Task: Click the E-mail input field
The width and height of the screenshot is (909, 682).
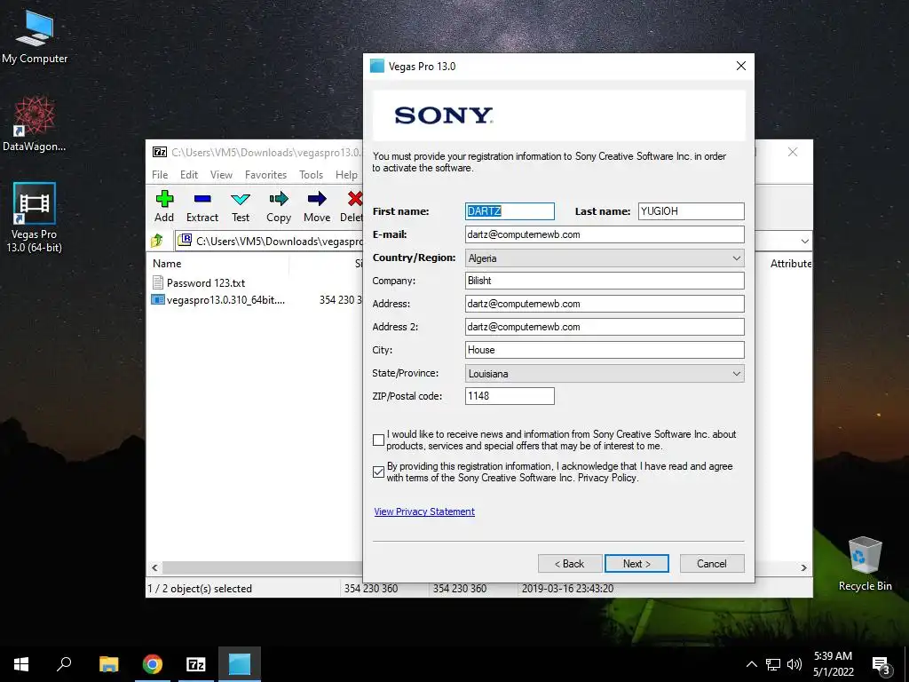Action: [x=605, y=234]
